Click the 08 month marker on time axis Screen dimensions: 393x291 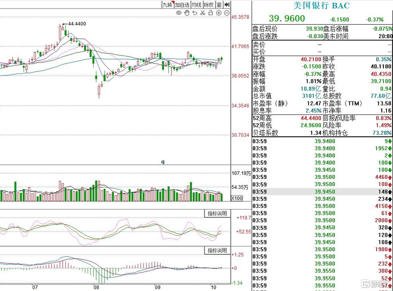(x=96, y=287)
